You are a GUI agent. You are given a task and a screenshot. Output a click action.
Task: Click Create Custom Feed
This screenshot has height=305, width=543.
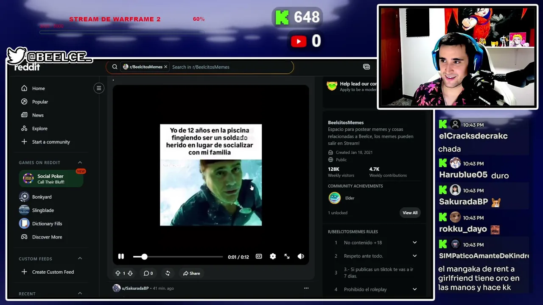pyautogui.click(x=53, y=272)
